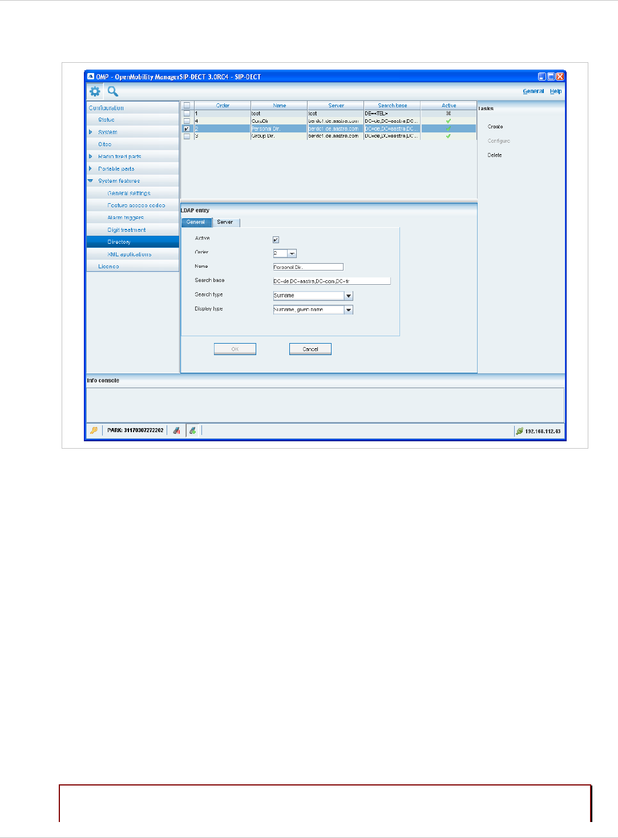Check the box for the Group Dir. row
Image resolution: width=618 pixels, height=838 pixels.
[187, 136]
